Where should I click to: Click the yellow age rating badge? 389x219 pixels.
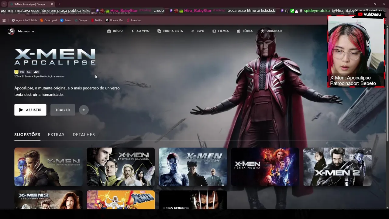click(16, 72)
